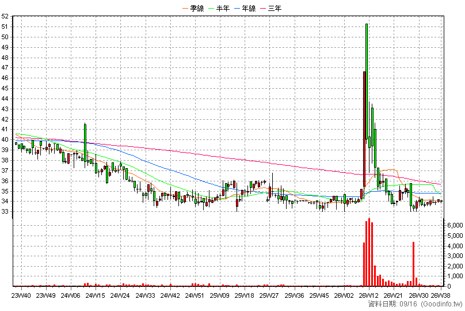This screenshot has width=465, height=311.
Task: Click the price axis value 33
Action: coord(5,212)
